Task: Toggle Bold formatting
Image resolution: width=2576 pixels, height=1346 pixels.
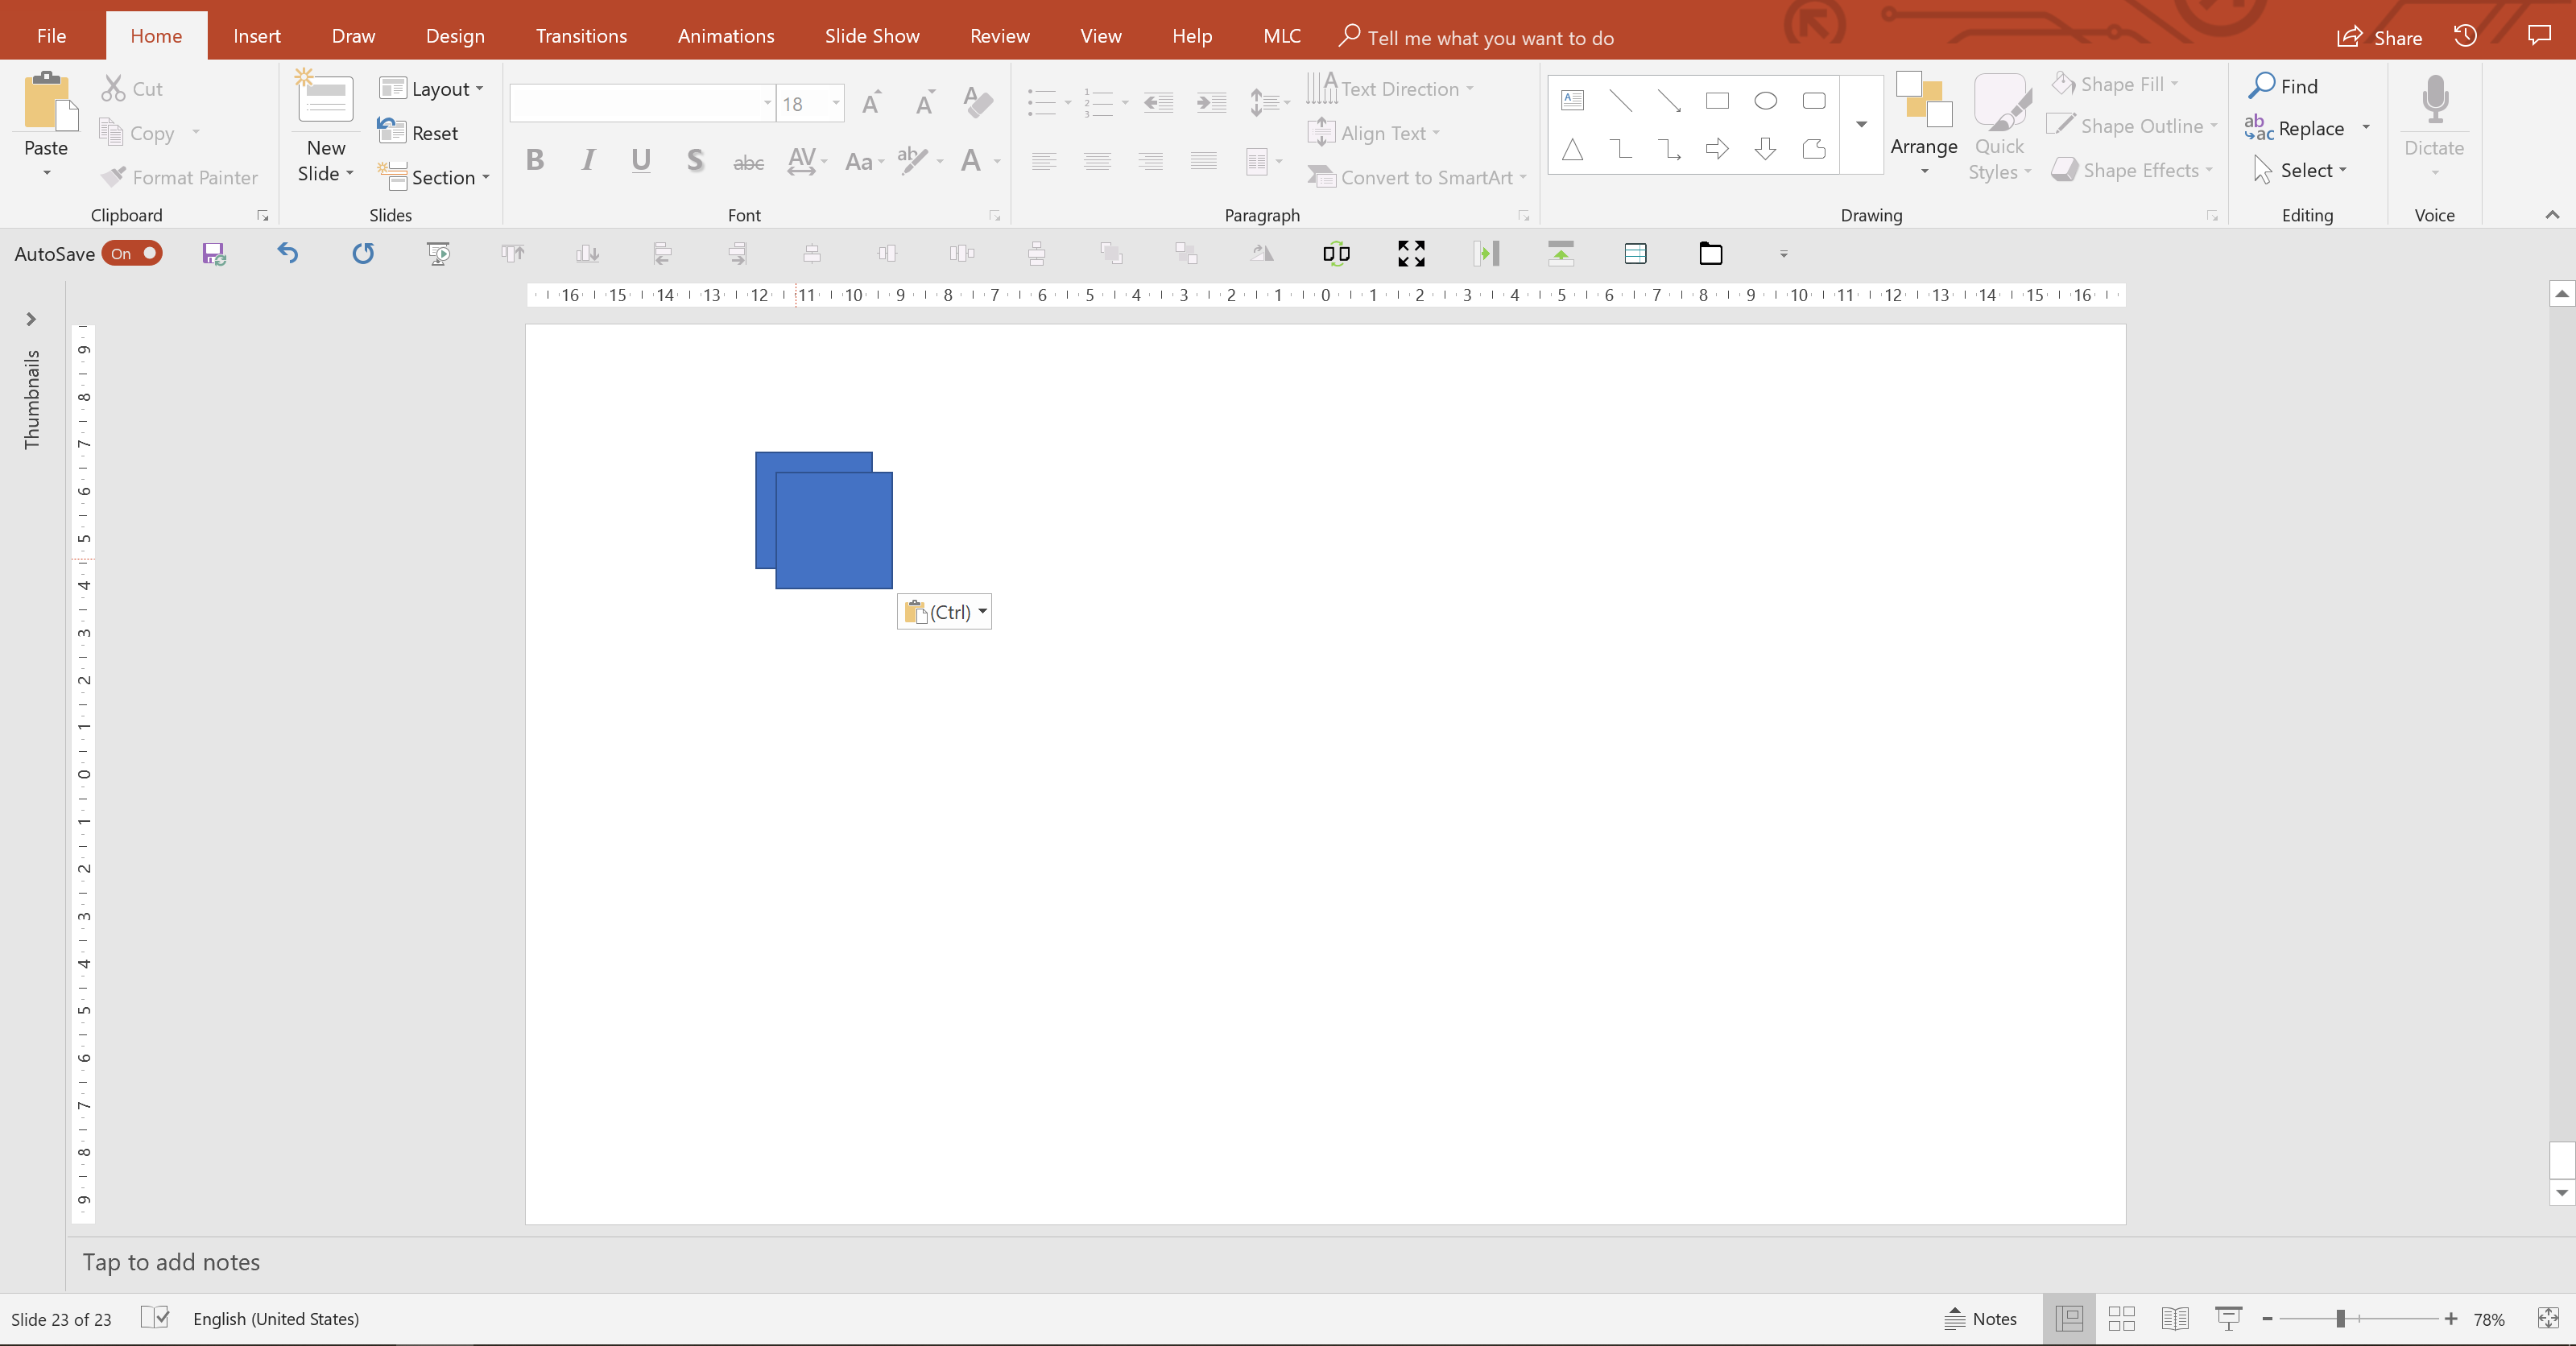Action: pyautogui.click(x=535, y=160)
